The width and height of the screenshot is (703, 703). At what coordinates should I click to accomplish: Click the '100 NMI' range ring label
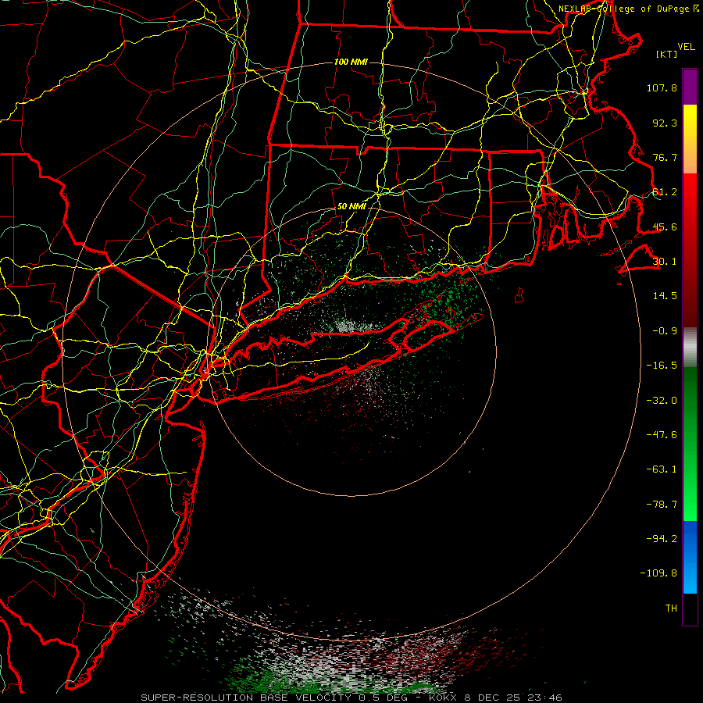351,62
